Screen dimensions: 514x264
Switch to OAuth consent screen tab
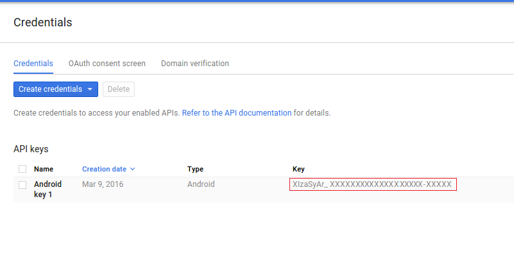[x=107, y=64]
